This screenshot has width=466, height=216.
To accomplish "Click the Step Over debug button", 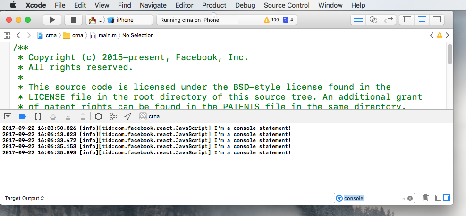I will click(x=53, y=116).
